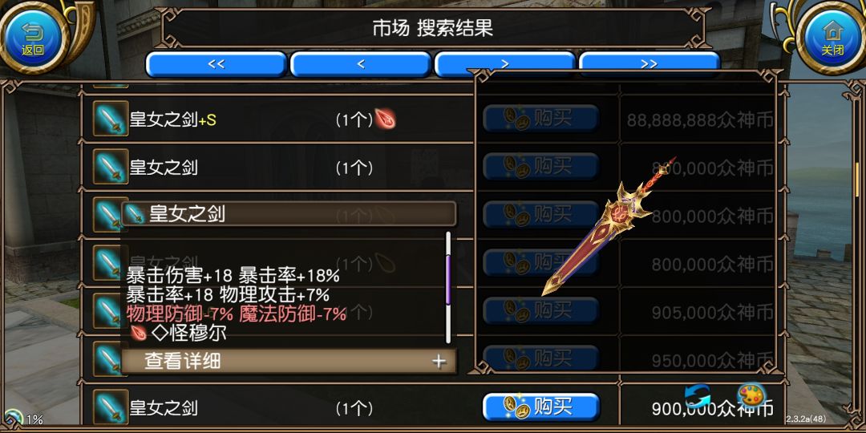Click the blue refresh arrows icon

(698, 397)
